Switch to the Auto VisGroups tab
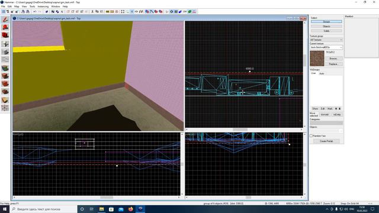 (322, 73)
